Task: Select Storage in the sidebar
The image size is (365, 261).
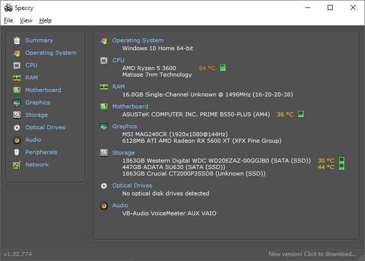Action: tap(36, 115)
